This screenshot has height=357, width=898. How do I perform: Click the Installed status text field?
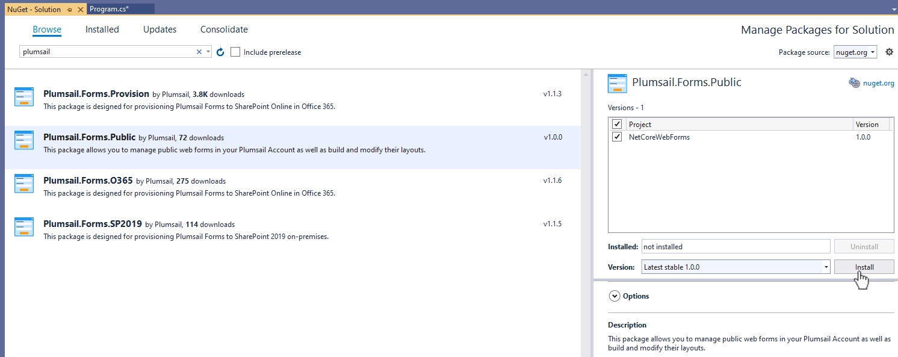pos(735,246)
